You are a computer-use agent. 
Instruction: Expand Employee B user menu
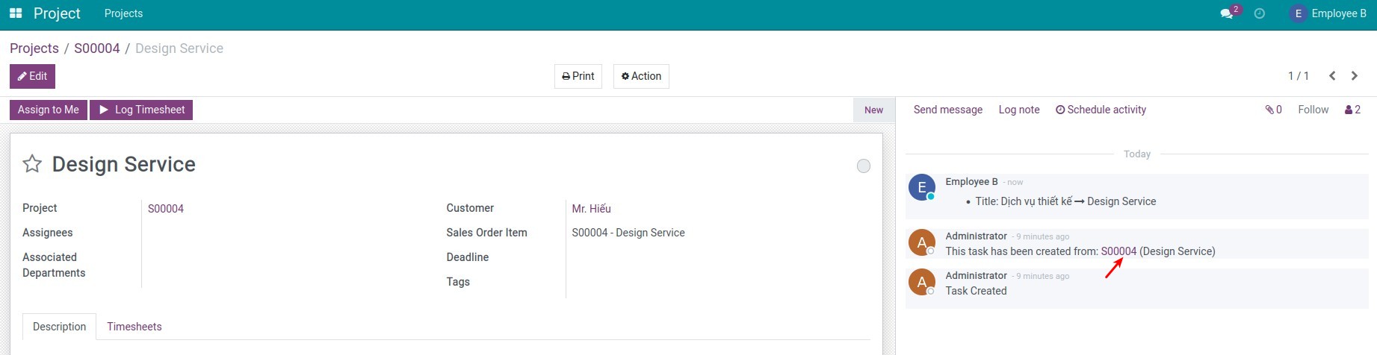(1328, 13)
